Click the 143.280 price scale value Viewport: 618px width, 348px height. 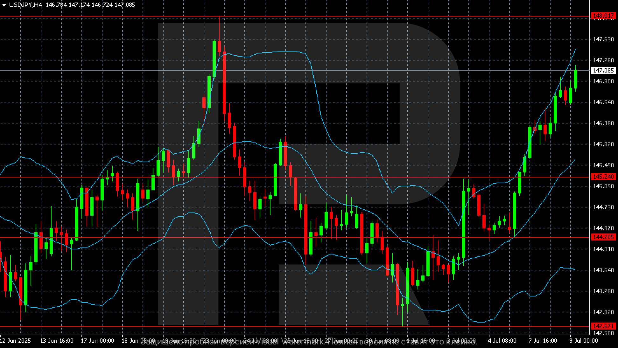tap(603, 291)
